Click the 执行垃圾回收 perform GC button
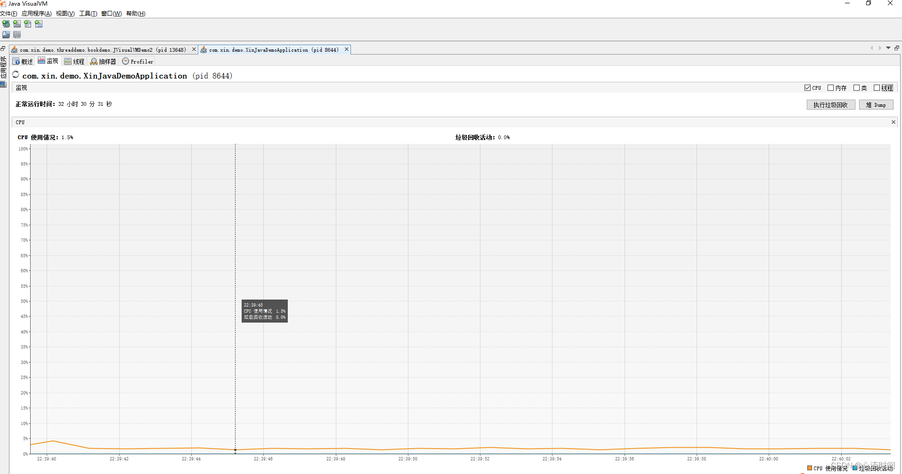Screen dimensions: 902x474 click(x=831, y=105)
